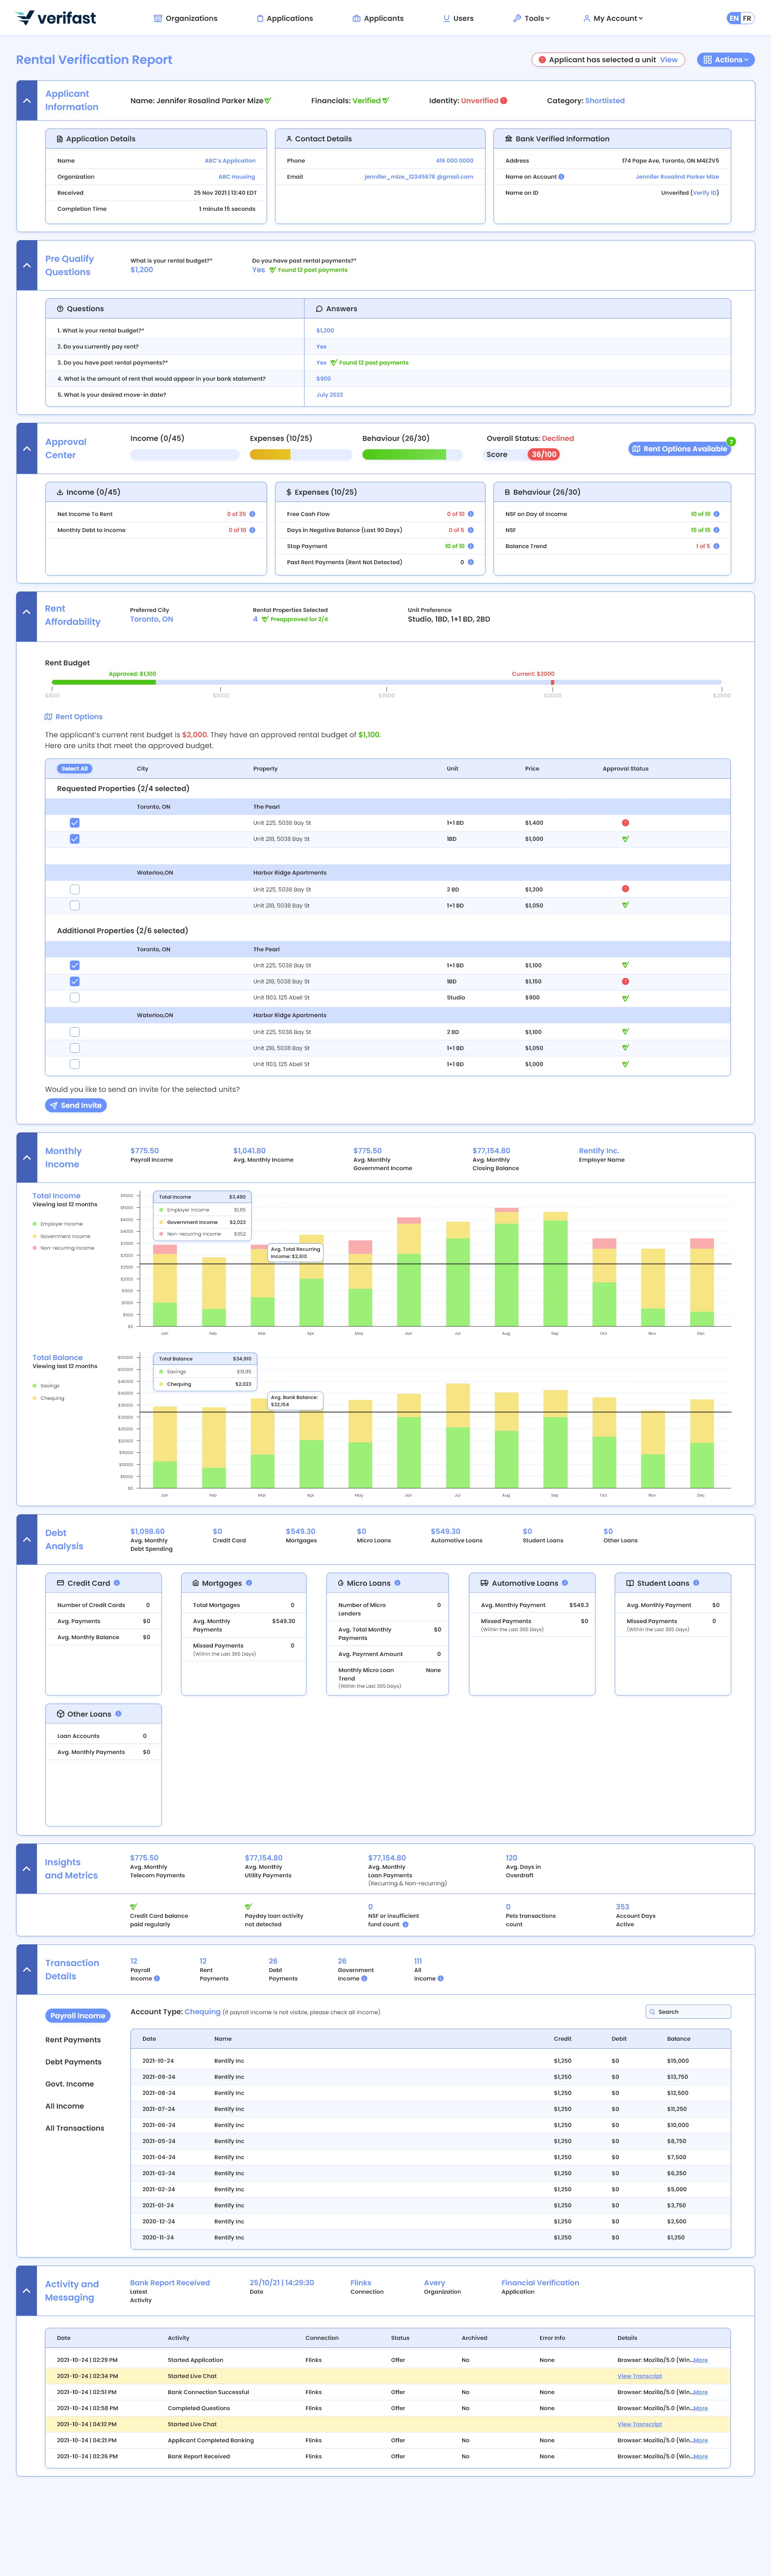The height and width of the screenshot is (2576, 771).
Task: Collapse the Insights and Metrics section
Action: point(27,1869)
